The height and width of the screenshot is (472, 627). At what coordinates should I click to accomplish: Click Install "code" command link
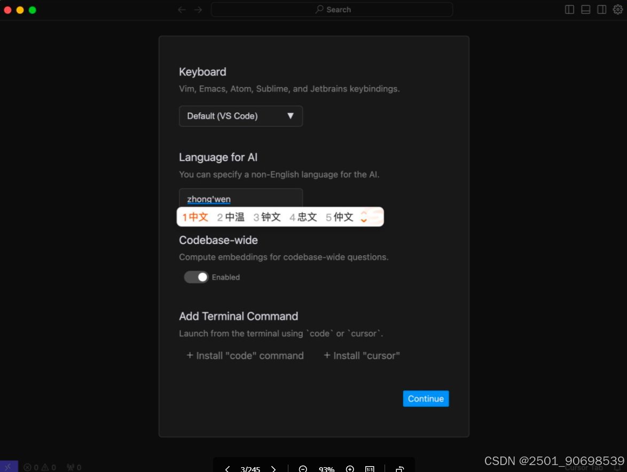(245, 356)
